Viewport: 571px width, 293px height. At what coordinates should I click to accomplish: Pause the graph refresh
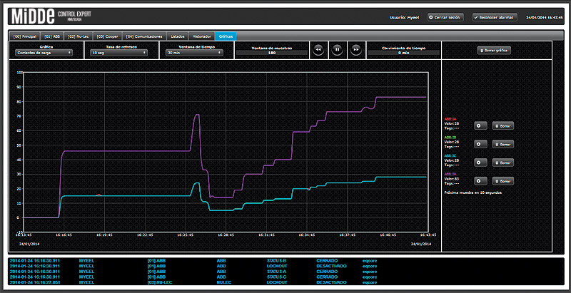[x=336, y=50]
